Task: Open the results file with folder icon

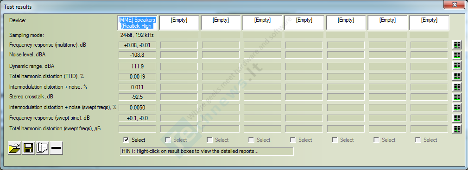Action: click(15, 148)
